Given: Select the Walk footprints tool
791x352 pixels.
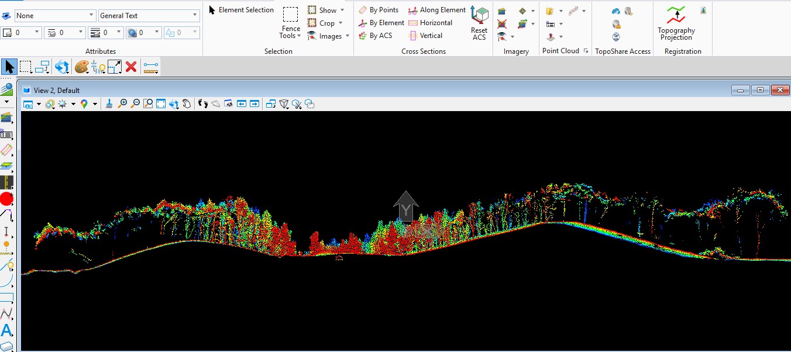Looking at the screenshot, I should coord(203,104).
